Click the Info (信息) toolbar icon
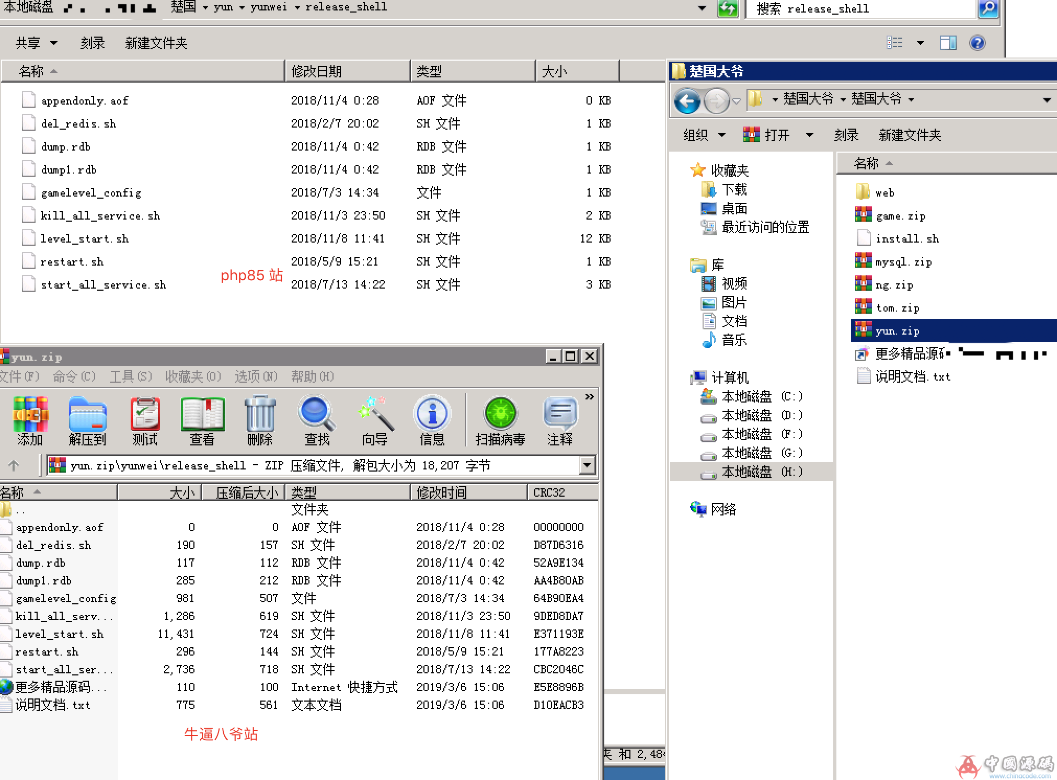Image resolution: width=1057 pixels, height=780 pixels. tap(432, 421)
